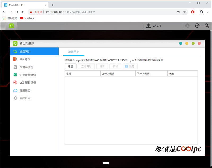
Task: Sort by the 狀態 column header
Action: point(183,74)
